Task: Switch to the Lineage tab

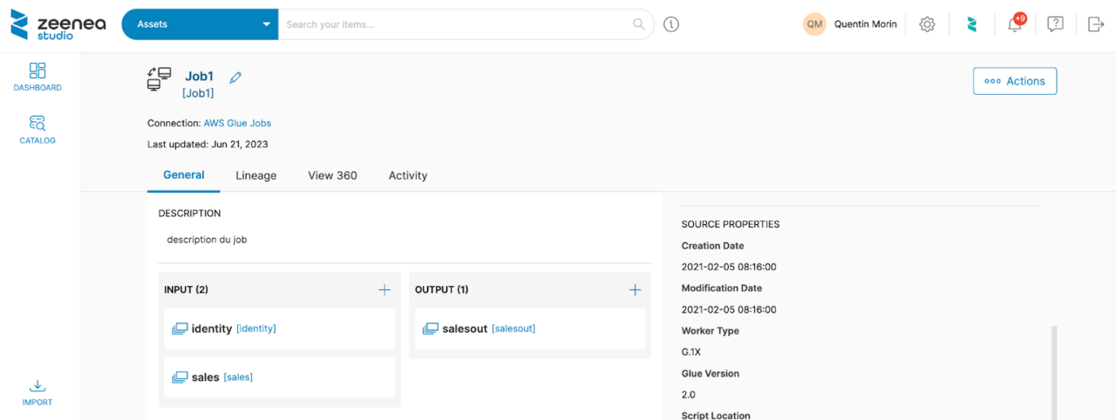Action: (x=255, y=175)
